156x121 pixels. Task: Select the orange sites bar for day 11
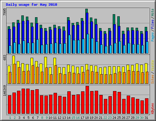[x=56, y=74]
